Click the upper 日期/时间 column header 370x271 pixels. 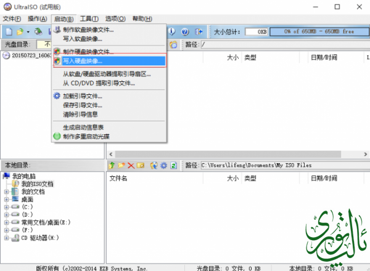[324, 57]
